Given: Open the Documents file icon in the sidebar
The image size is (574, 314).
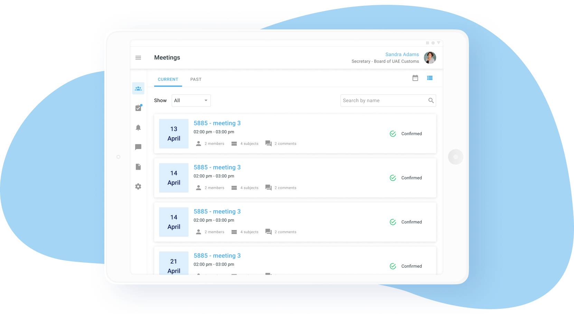Looking at the screenshot, I should (138, 167).
